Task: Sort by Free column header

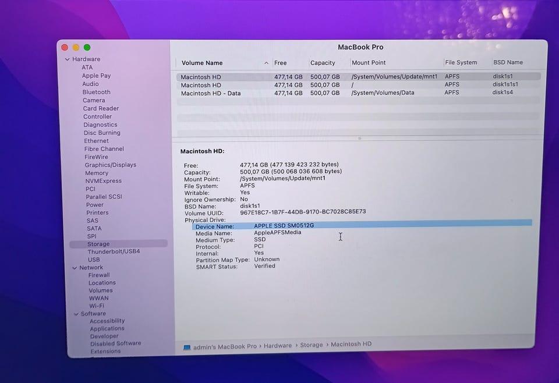Action: [x=280, y=63]
